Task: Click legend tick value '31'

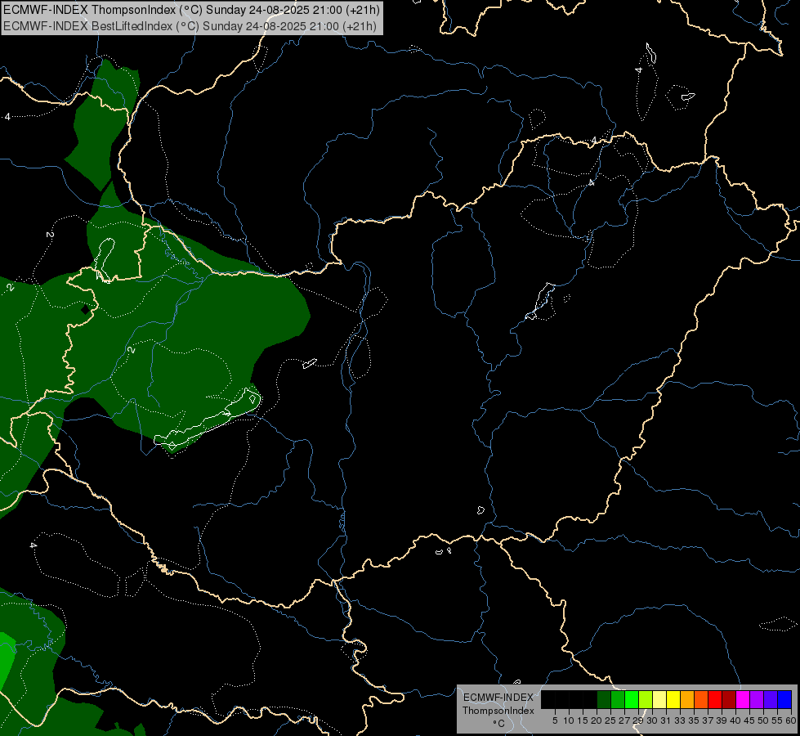Action: [x=666, y=720]
